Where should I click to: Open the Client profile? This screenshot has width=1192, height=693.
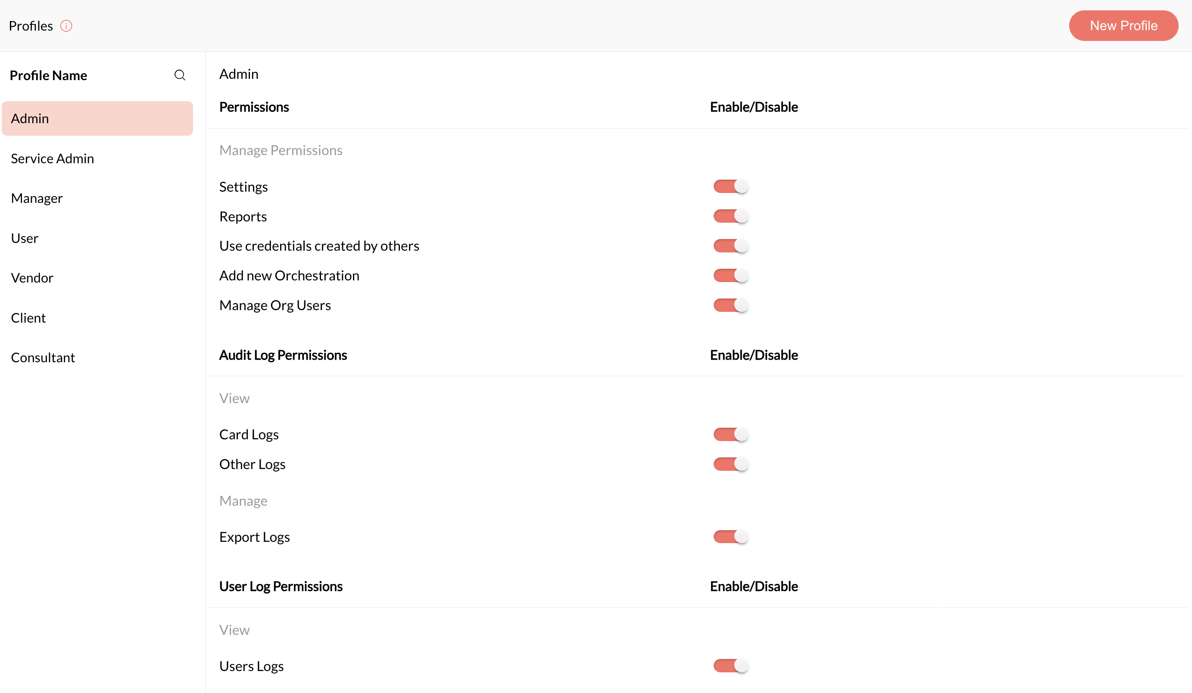point(28,318)
